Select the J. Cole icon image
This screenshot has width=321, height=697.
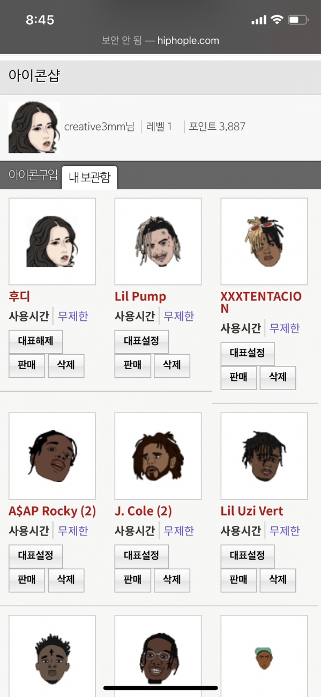[x=158, y=456]
